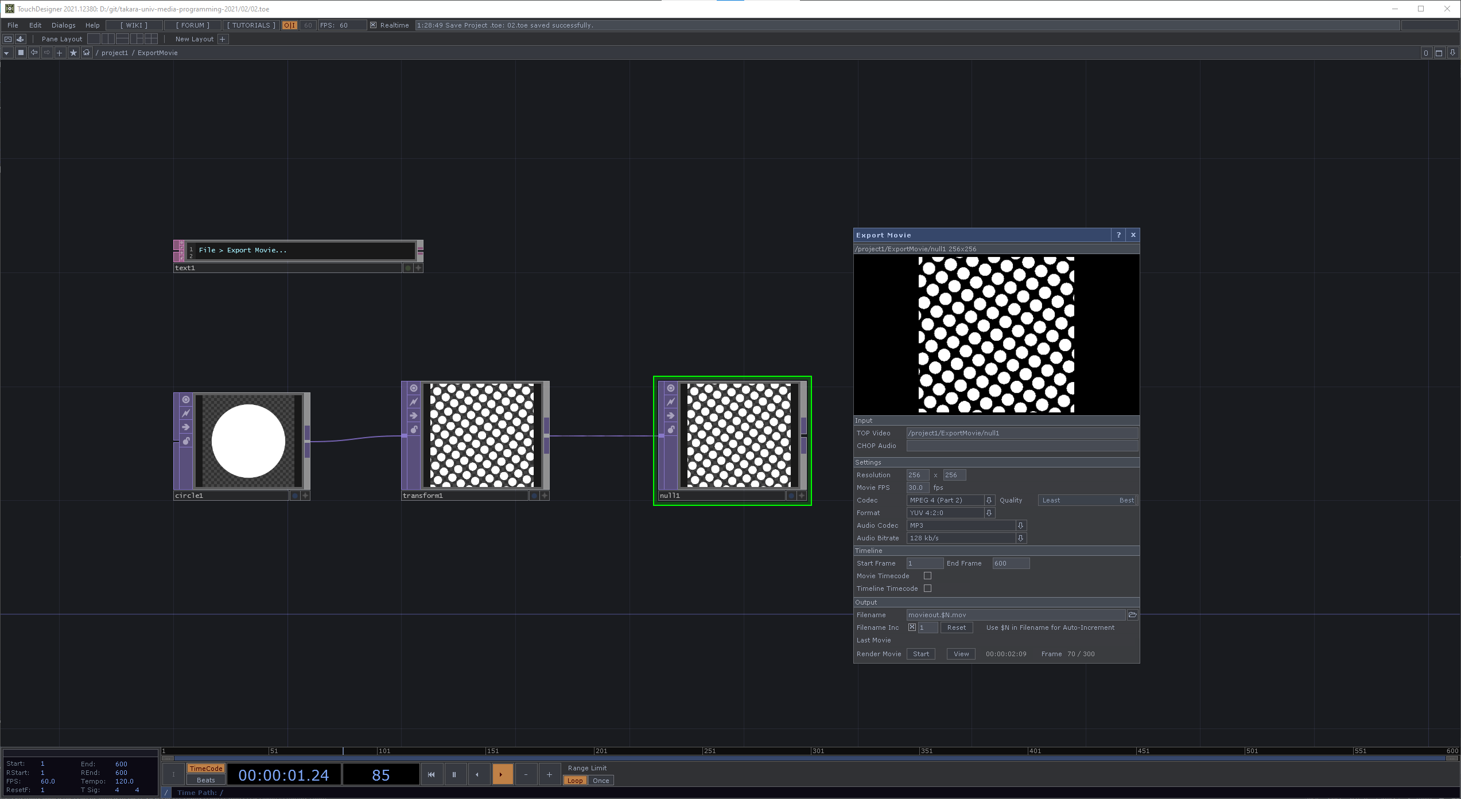Image resolution: width=1461 pixels, height=799 pixels.
Task: Expand the Audio Bitrate dropdown
Action: tap(1020, 538)
